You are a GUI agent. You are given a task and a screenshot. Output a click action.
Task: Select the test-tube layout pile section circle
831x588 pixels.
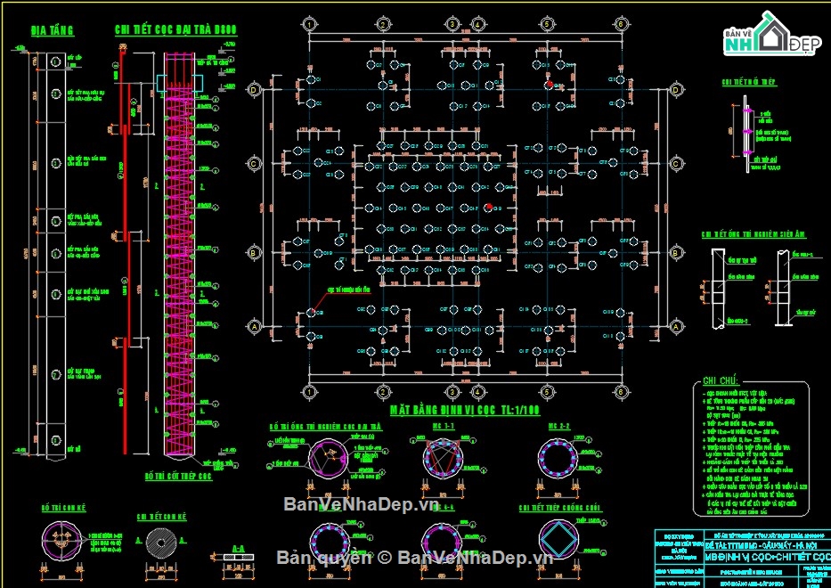coord(328,458)
